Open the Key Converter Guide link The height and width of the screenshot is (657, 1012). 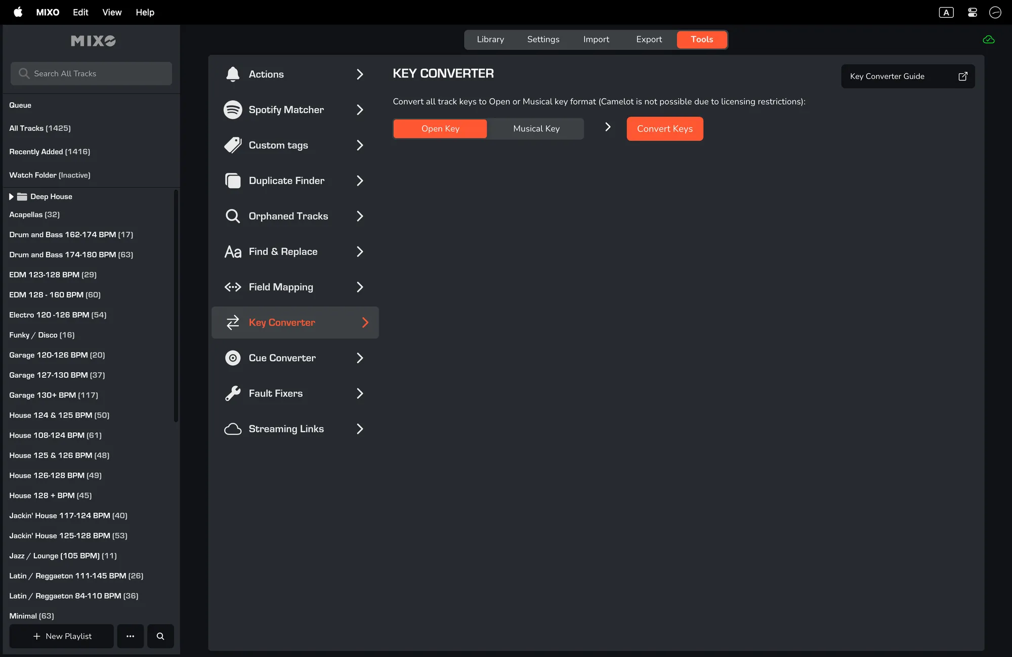tap(908, 76)
